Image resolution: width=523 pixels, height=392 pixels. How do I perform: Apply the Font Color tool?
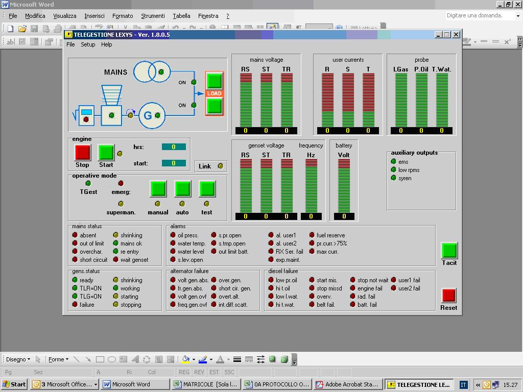220,359
